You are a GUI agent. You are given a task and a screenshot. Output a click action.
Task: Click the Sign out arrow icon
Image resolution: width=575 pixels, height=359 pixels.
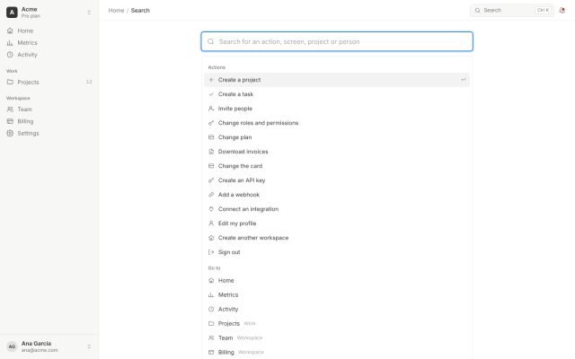click(211, 252)
